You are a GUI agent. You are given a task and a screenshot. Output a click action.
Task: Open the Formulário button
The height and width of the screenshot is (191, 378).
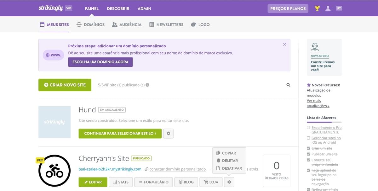[153, 182]
